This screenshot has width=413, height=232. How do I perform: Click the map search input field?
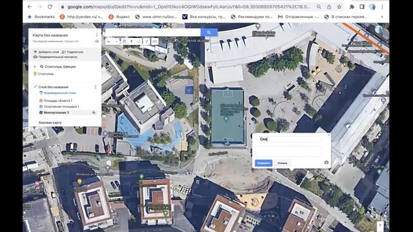[153, 32]
